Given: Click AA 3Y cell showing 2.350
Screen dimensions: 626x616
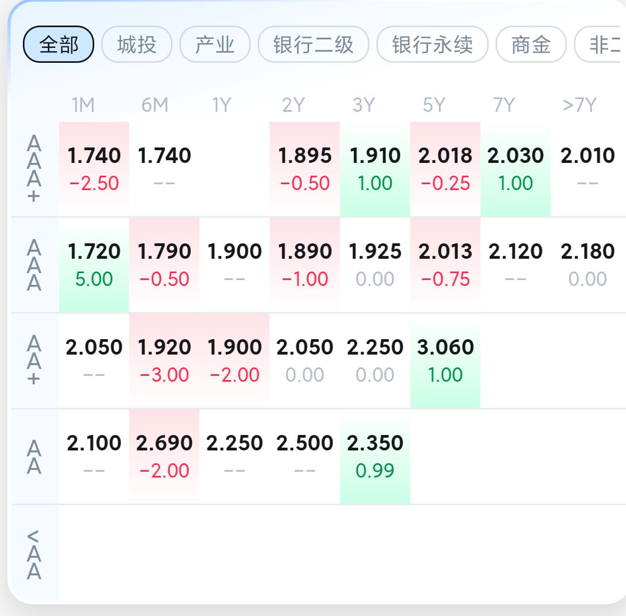Looking at the screenshot, I should pos(375,456).
